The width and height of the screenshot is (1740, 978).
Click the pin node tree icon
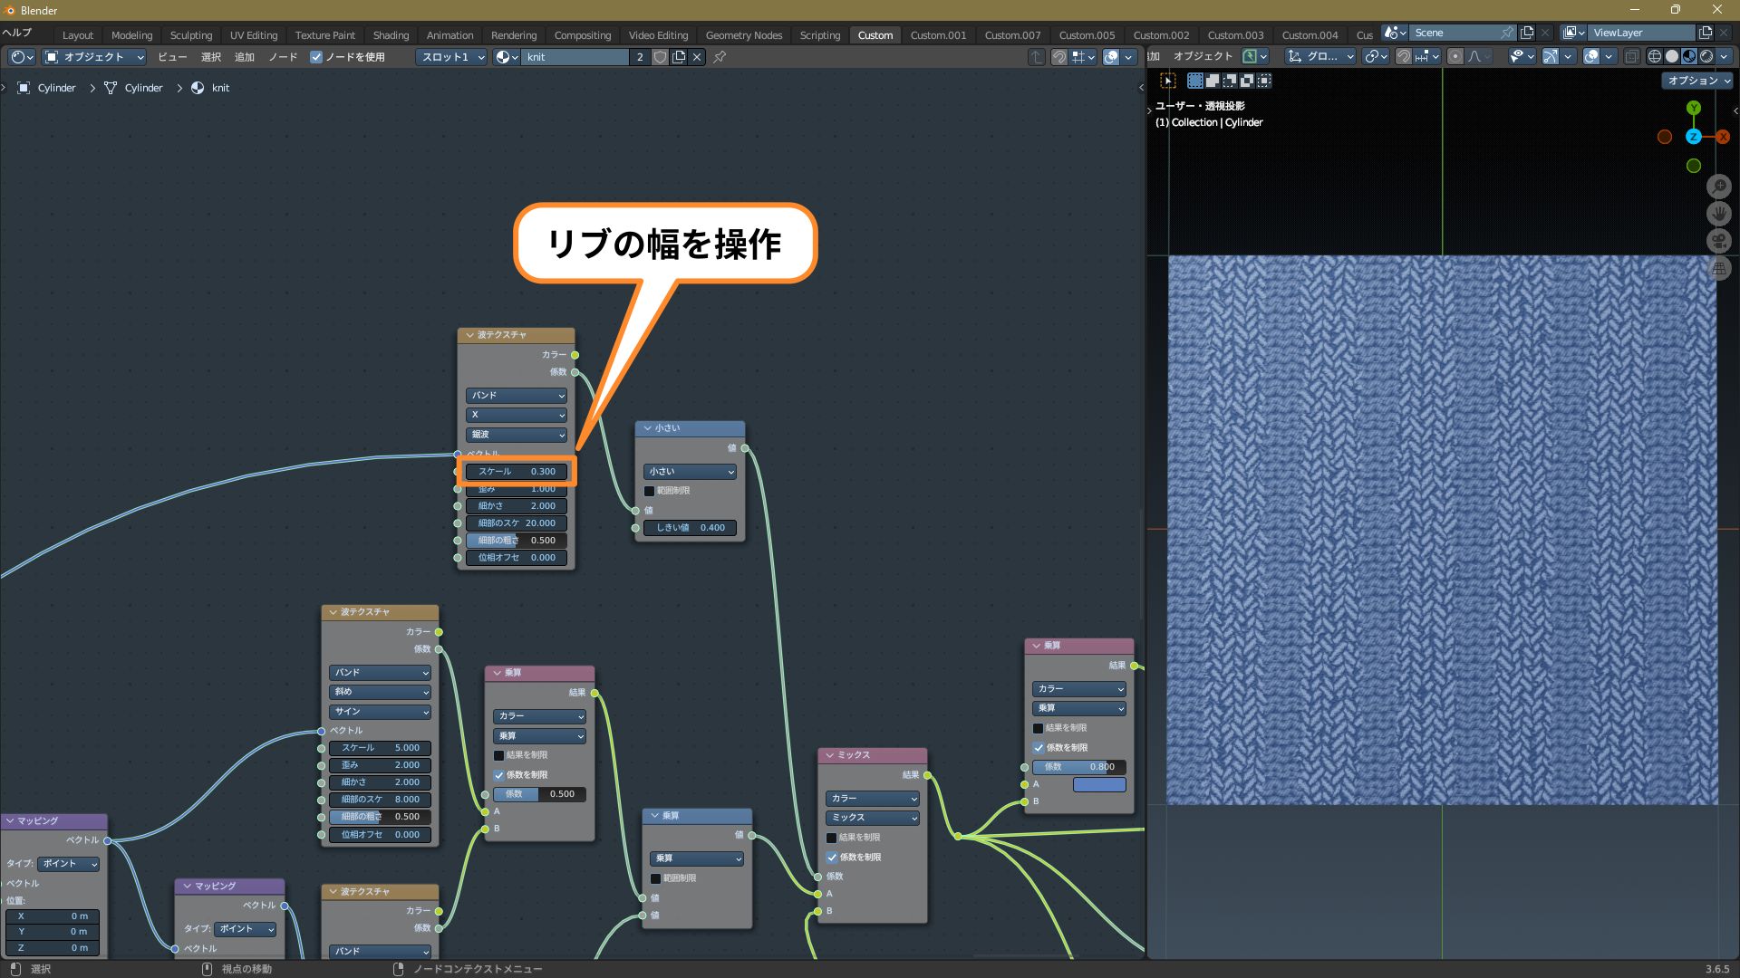720,57
